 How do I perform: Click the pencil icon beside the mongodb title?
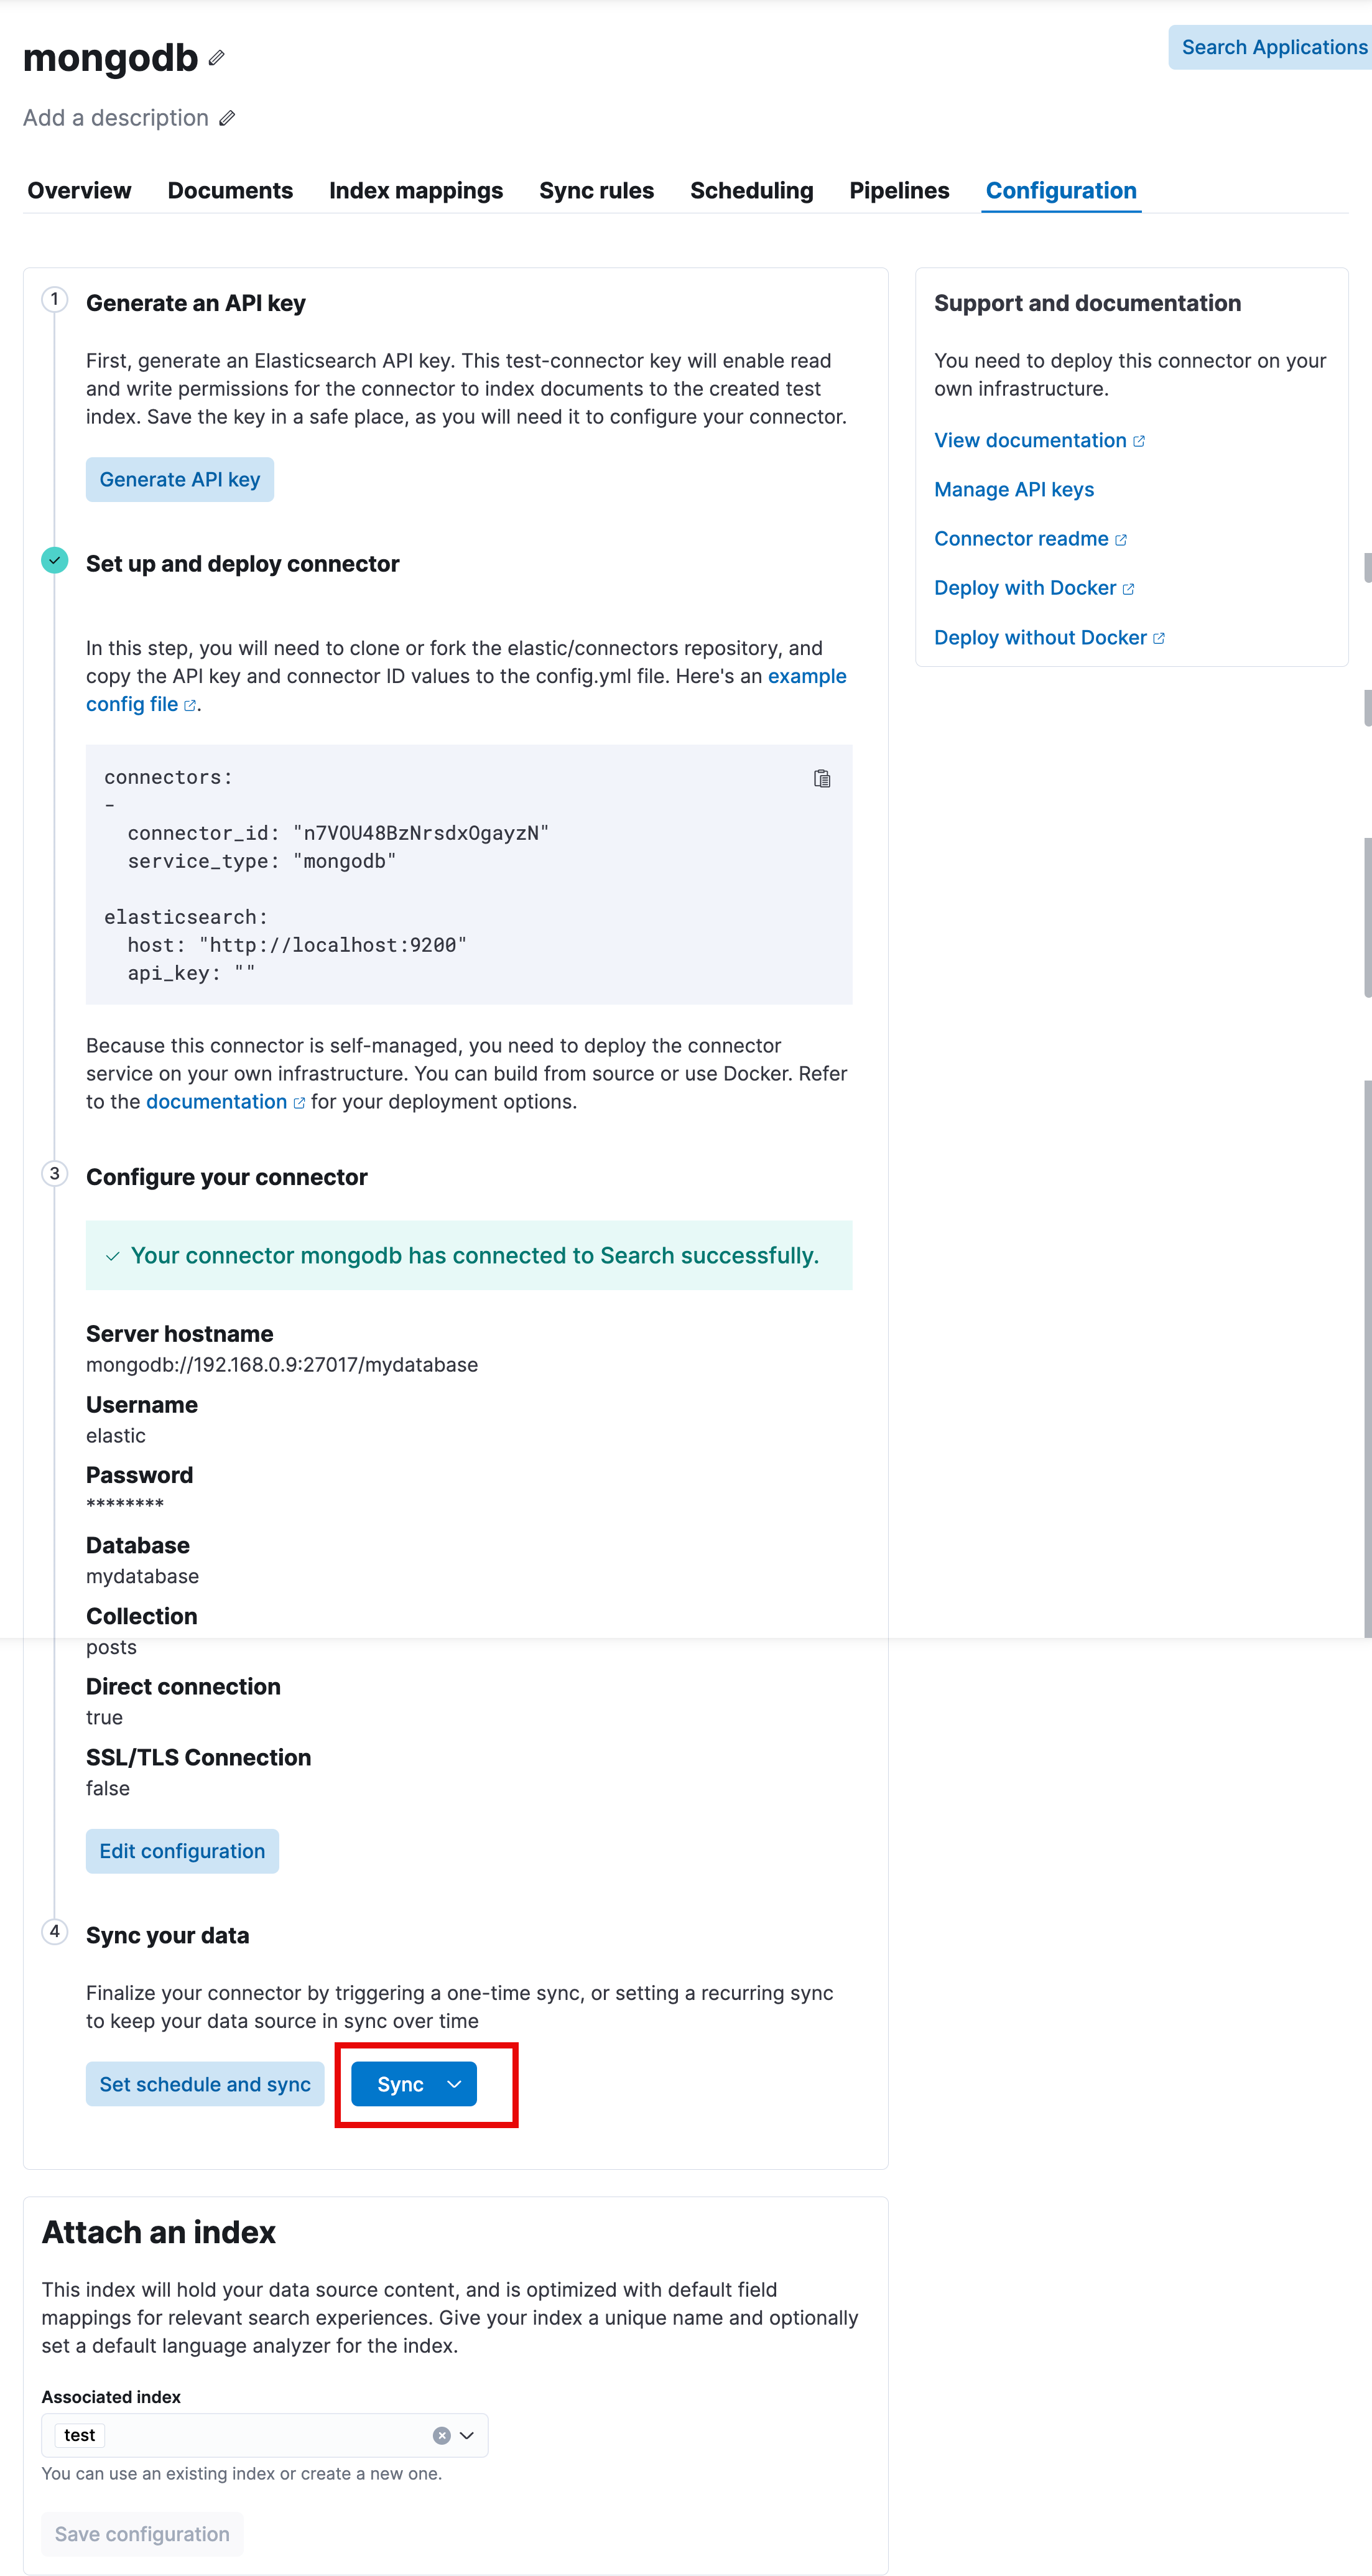[216, 57]
